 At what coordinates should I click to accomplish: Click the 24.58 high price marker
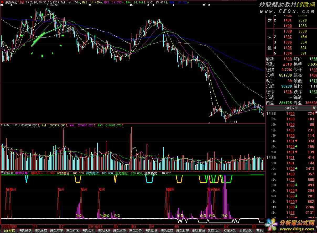click(x=54, y=6)
